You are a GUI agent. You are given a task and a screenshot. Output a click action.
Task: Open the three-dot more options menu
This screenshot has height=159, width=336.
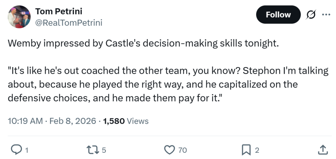coord(325,15)
